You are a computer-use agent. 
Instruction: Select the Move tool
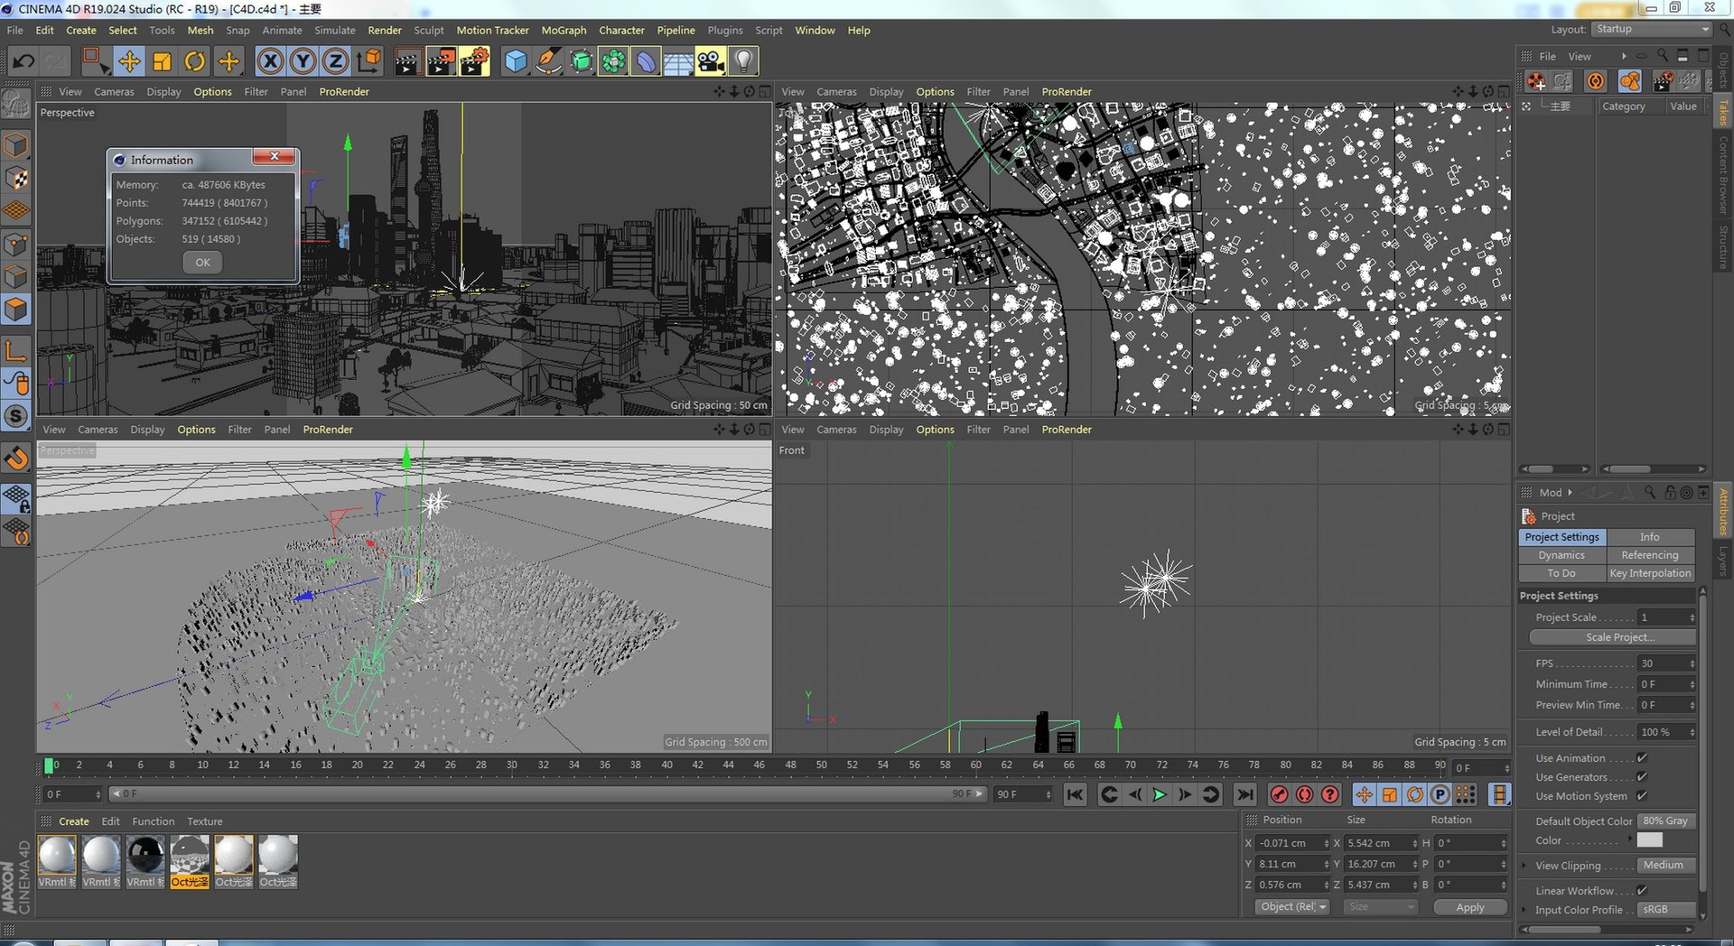[x=129, y=61]
